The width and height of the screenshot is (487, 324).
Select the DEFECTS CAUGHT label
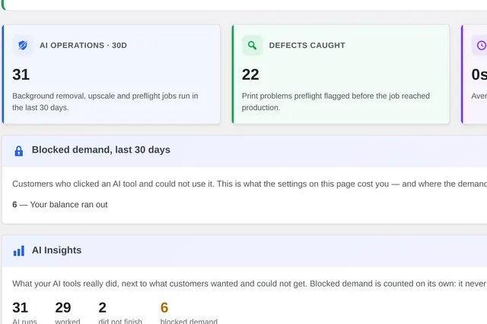pyautogui.click(x=307, y=46)
